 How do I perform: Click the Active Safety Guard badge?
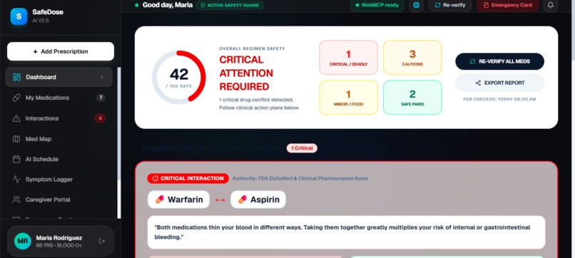click(x=230, y=5)
